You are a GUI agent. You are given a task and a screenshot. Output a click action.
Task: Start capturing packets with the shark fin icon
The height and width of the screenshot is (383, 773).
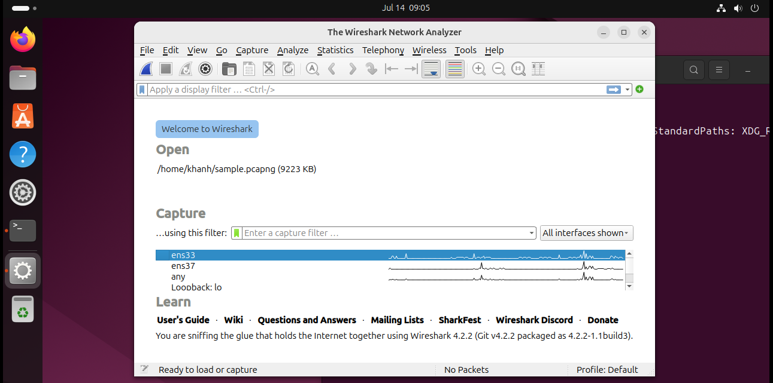(147, 69)
